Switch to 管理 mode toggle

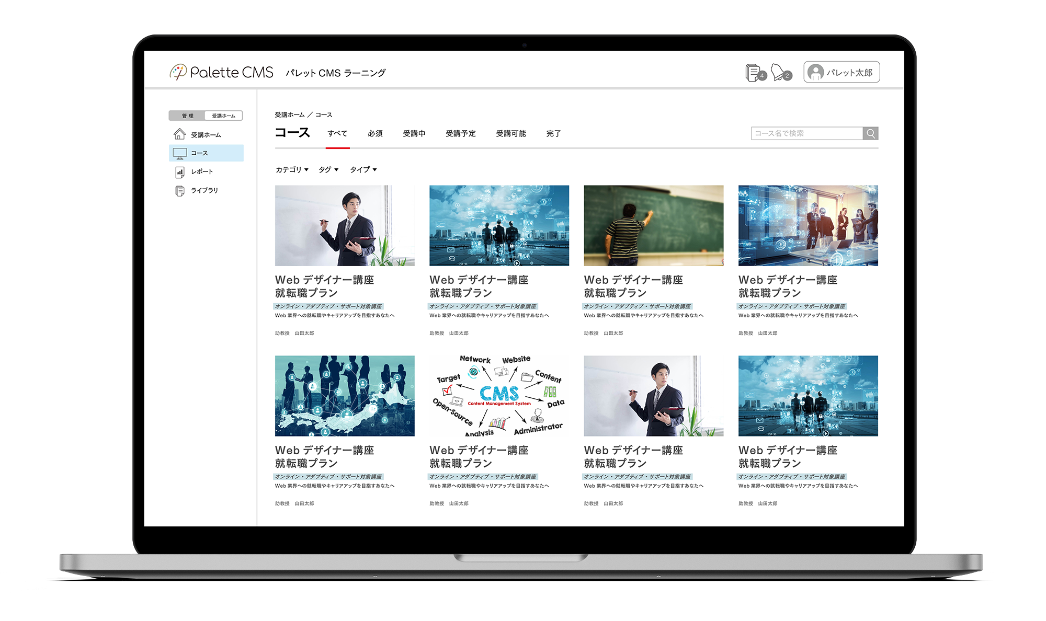pyautogui.click(x=187, y=116)
